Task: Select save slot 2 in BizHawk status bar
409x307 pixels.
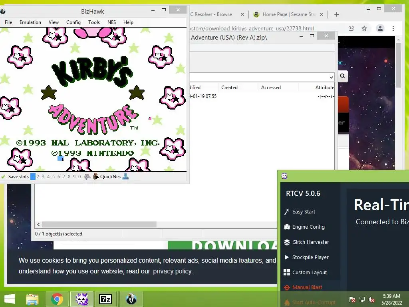Action: 38,176
